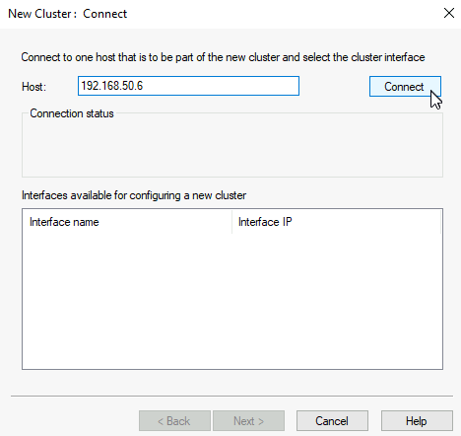Sort by the Interface IP column header

pos(336,222)
